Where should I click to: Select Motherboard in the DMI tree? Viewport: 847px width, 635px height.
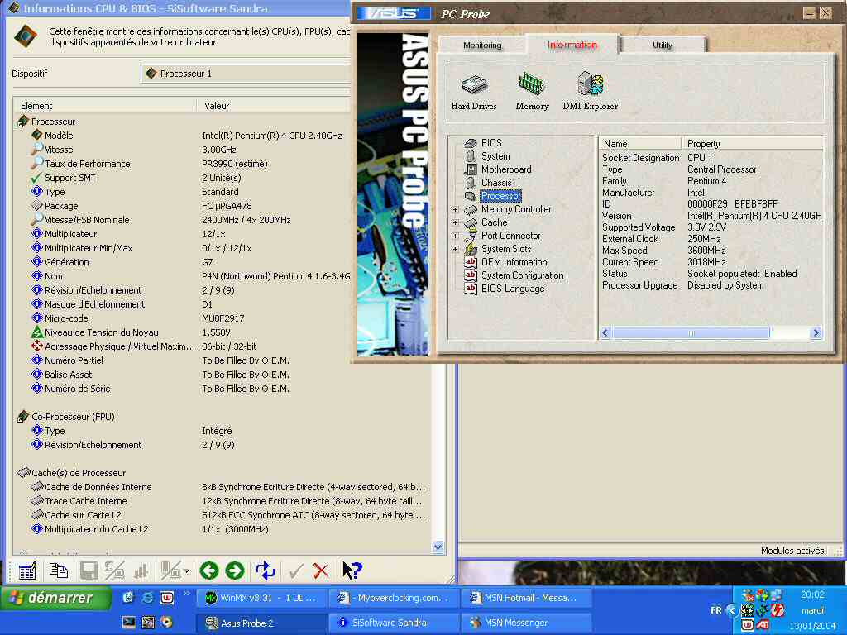[x=506, y=169]
